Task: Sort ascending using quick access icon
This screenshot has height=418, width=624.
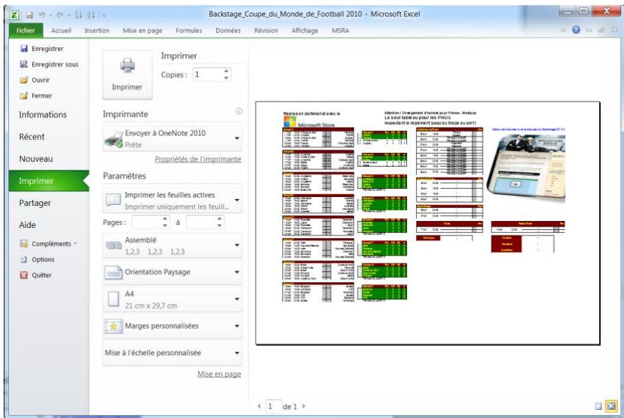Action: [78, 15]
